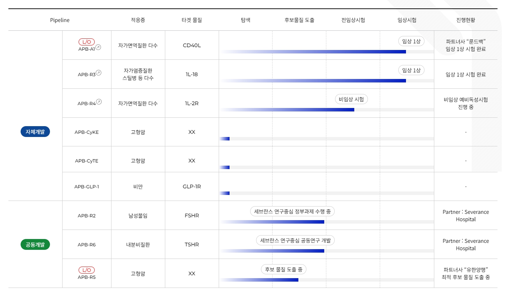This screenshot has height=297, width=508.
Task: Click the 세브란스 연구중심 정부과제 수행 중 label
Action: pos(292,211)
